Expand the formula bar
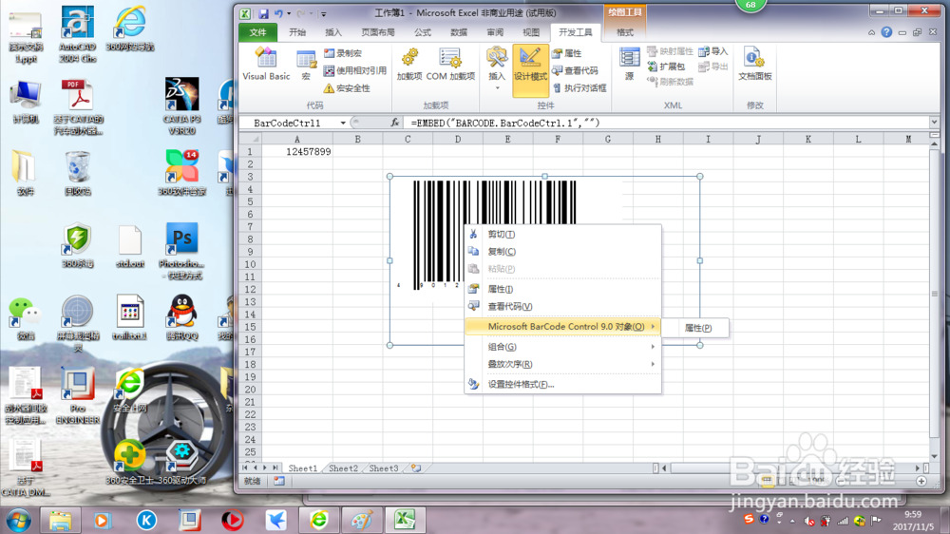This screenshot has width=950, height=534. 934,123
